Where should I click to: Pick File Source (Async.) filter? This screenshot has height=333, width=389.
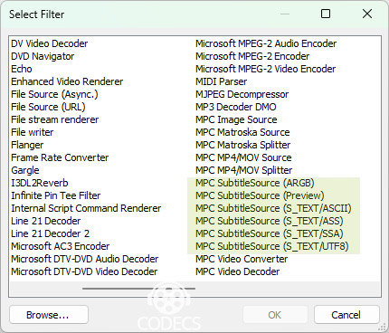54,94
